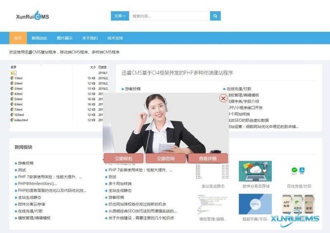This screenshot has width=330, height=233.
Task: Click the 全站生成静态 caption under image
Action: (x=213, y=186)
